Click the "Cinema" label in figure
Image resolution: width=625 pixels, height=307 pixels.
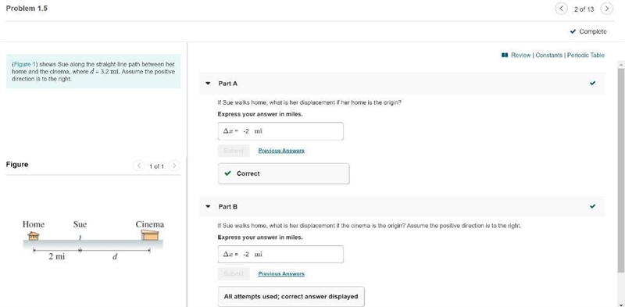click(x=150, y=224)
